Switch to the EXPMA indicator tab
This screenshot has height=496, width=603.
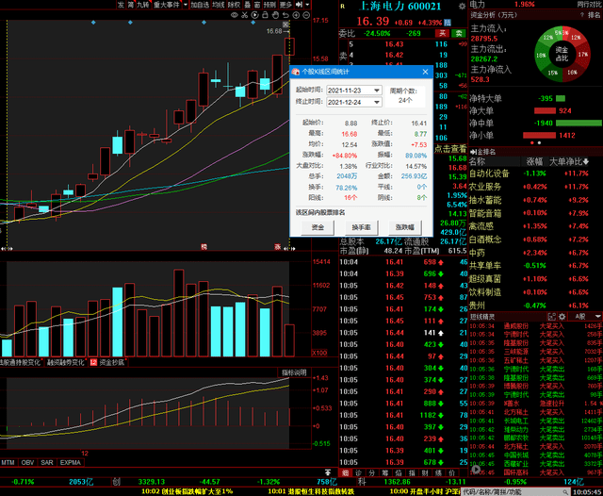tap(71, 463)
